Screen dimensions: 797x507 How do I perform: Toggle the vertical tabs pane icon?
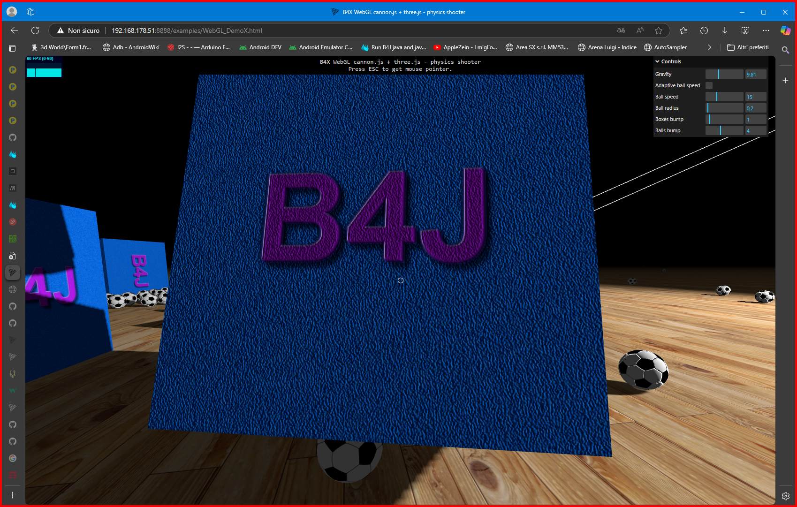(x=12, y=48)
